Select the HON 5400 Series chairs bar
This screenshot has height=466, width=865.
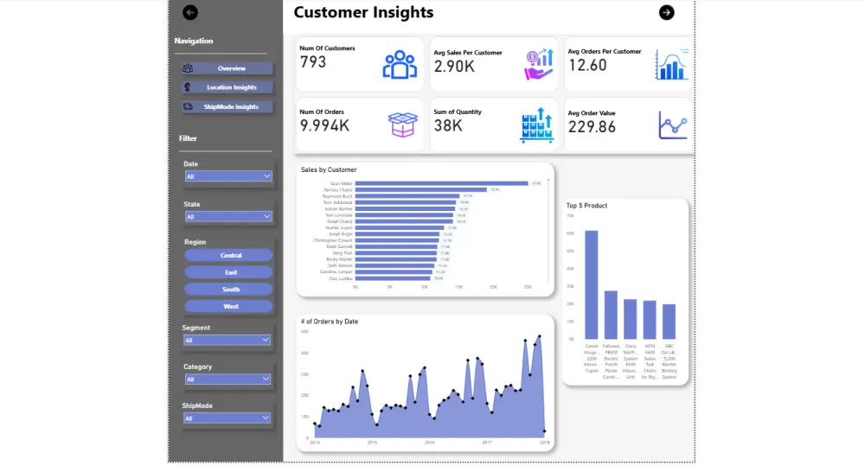650,320
